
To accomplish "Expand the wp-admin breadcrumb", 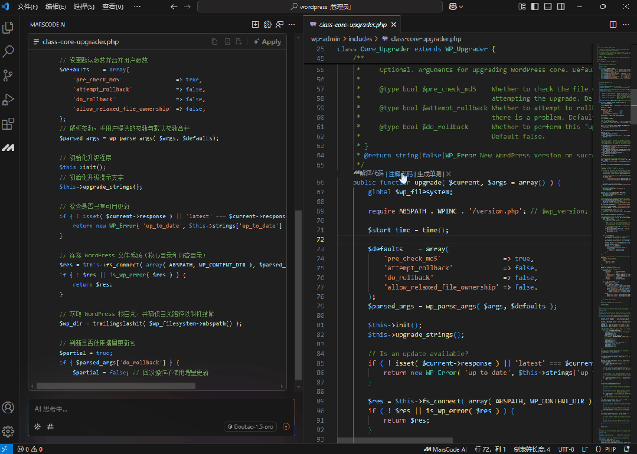I will click(325, 39).
